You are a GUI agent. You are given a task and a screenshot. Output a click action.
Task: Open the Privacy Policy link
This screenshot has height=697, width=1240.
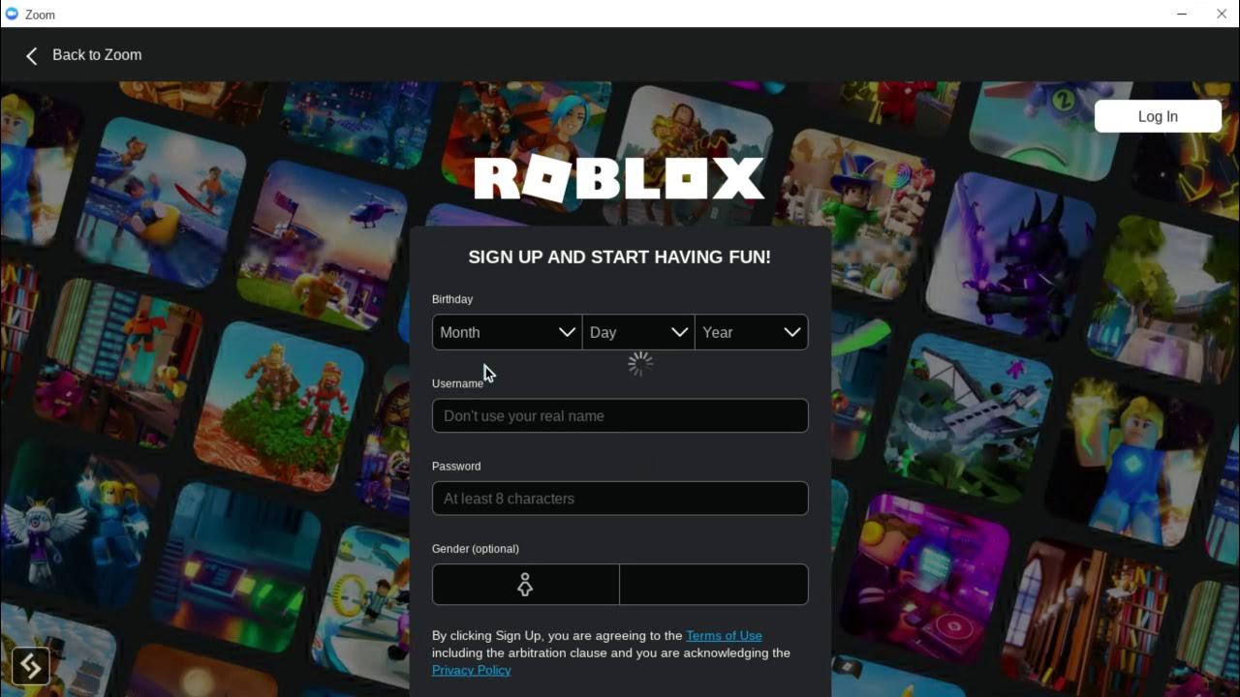[x=471, y=670]
